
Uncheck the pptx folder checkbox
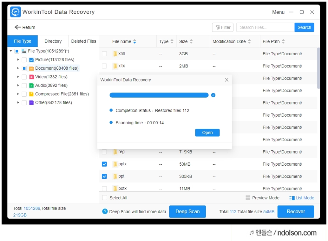pyautogui.click(x=104, y=164)
